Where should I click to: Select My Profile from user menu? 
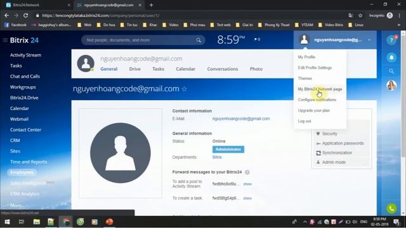tap(306, 57)
